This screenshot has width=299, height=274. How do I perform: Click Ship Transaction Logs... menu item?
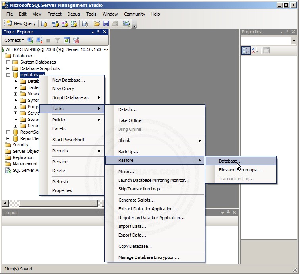(155, 189)
